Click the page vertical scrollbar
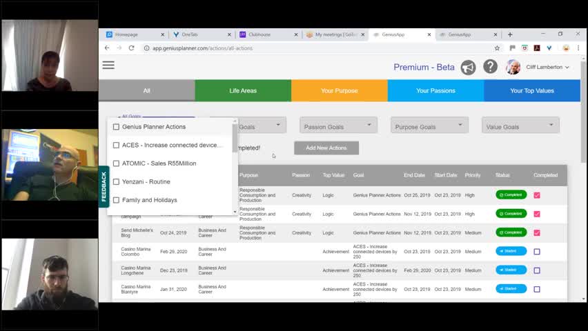Image resolution: width=588 pixels, height=331 pixels. 583,112
